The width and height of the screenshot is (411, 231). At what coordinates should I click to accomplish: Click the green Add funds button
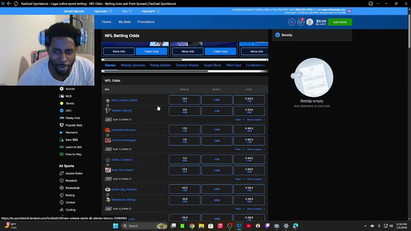tap(340, 22)
